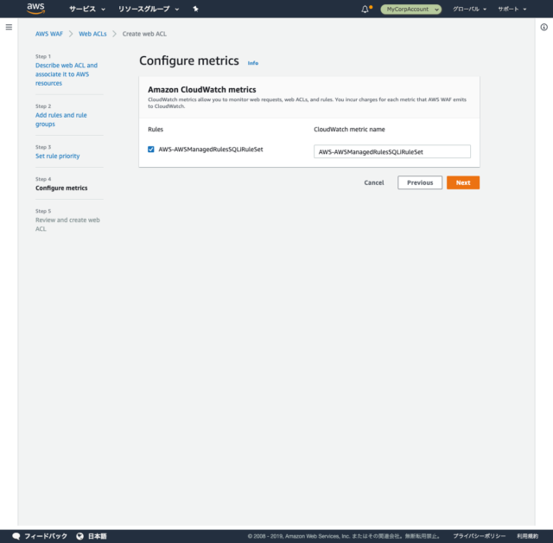The height and width of the screenshot is (543, 553).
Task: Click the フィードバック feedback link
Action: [46, 536]
